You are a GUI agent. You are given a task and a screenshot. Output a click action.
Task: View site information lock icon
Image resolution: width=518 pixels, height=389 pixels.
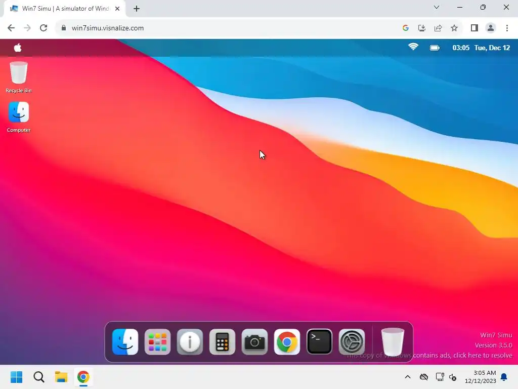[x=64, y=28]
